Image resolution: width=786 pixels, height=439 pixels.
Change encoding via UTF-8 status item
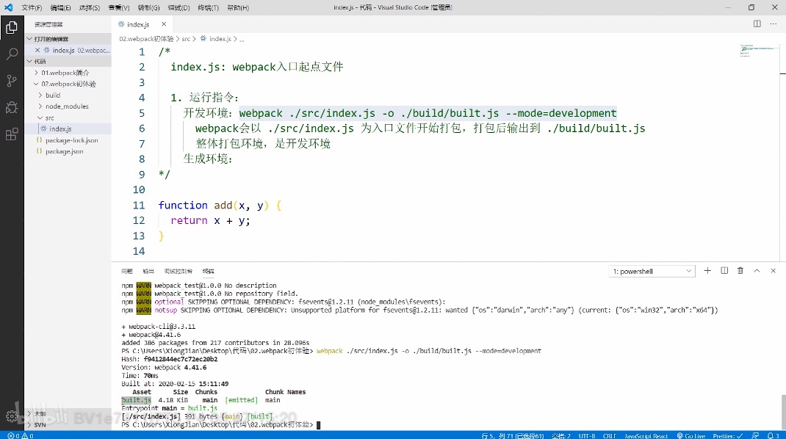coord(586,435)
